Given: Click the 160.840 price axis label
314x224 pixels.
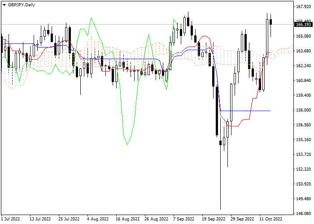Looking at the screenshot, I should (303, 81).
